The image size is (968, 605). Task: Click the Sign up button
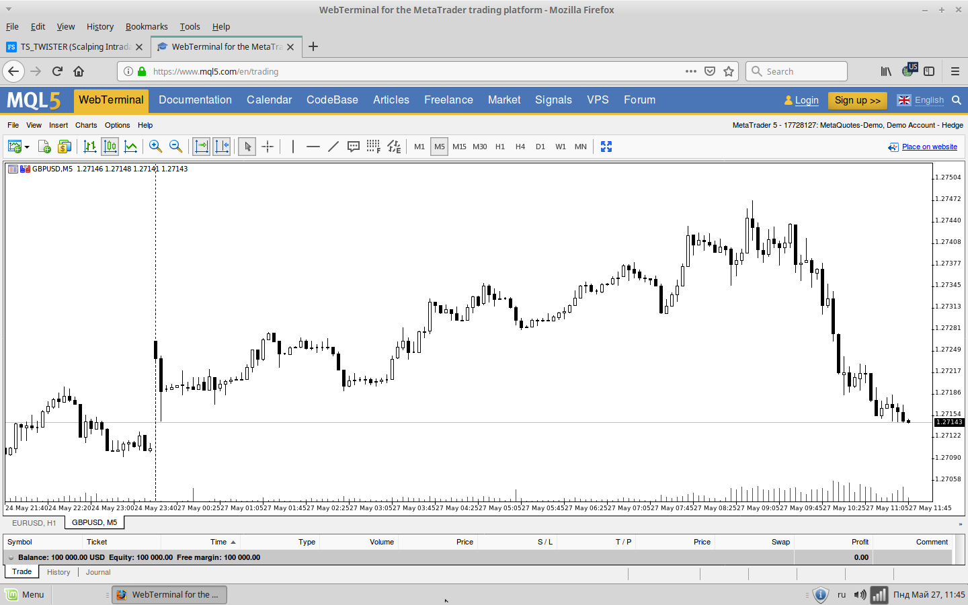click(858, 100)
